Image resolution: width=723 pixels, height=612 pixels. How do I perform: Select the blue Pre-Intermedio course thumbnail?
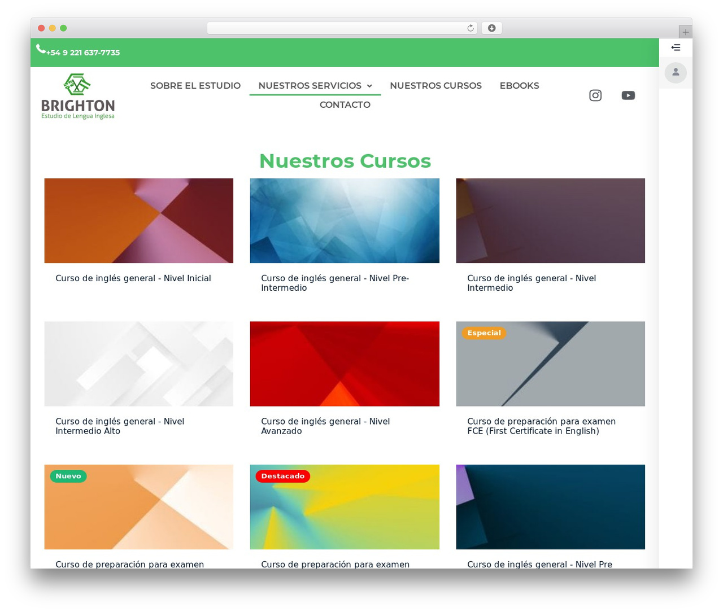(345, 221)
